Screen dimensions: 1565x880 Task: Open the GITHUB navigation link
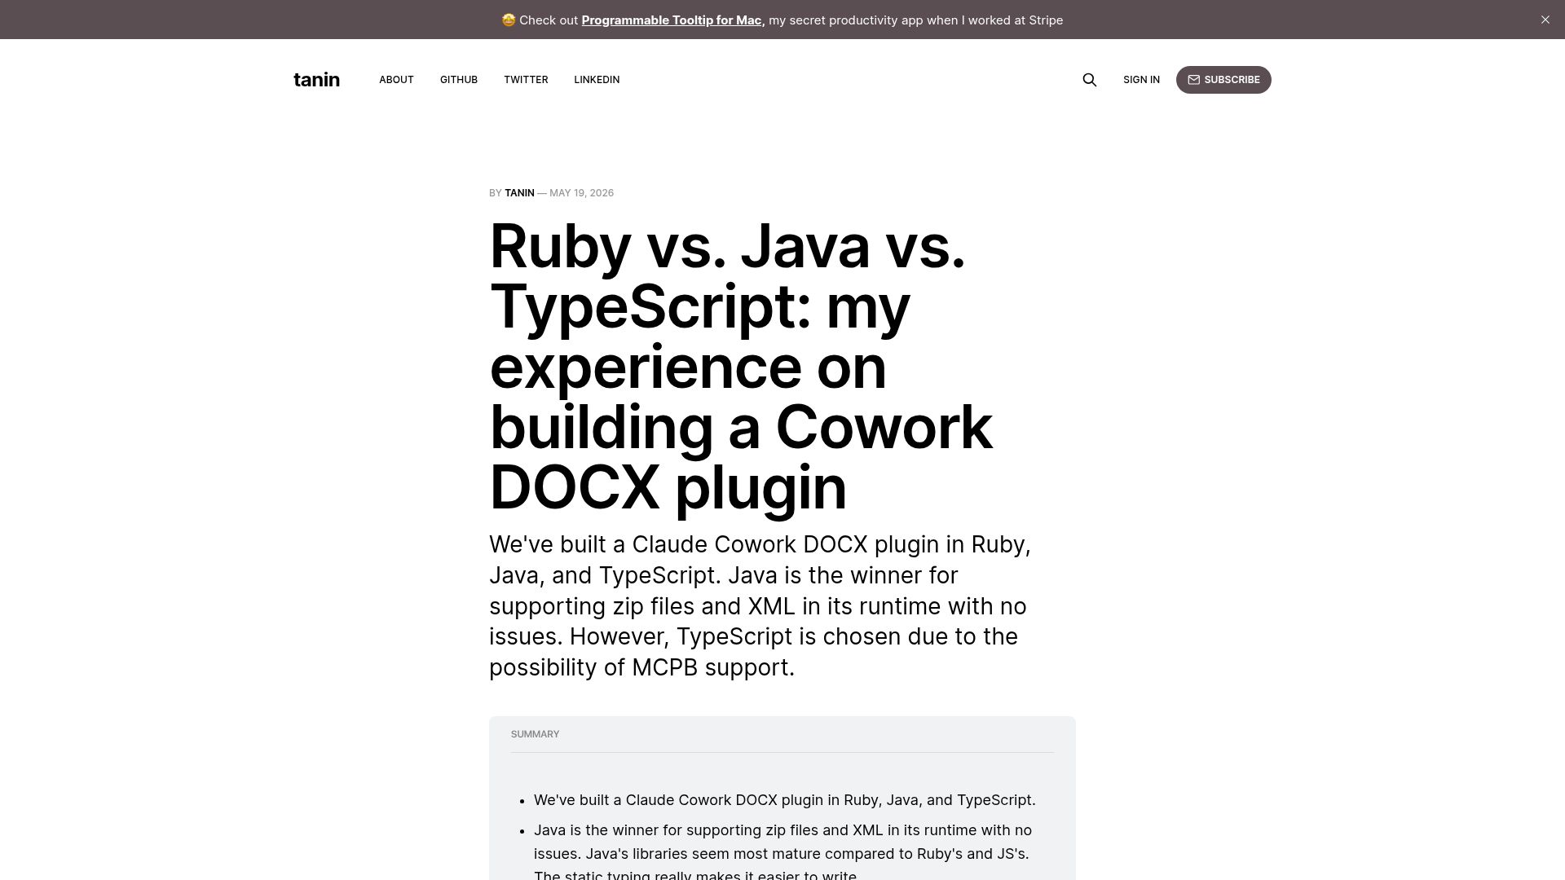pos(459,80)
